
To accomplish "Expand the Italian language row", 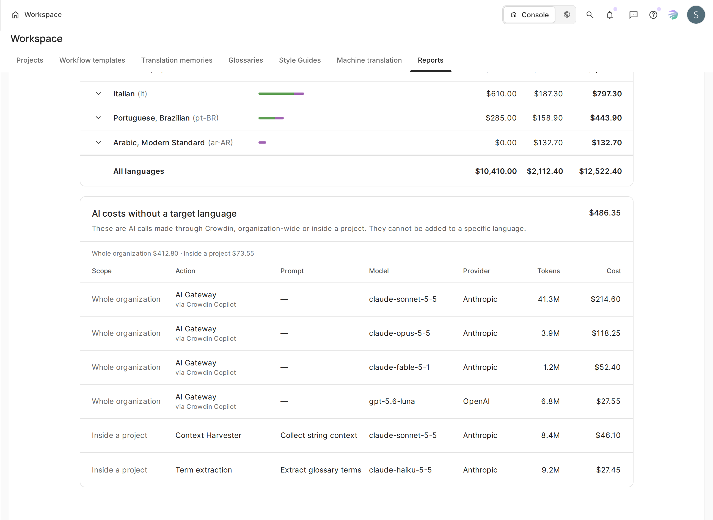I will tap(98, 94).
